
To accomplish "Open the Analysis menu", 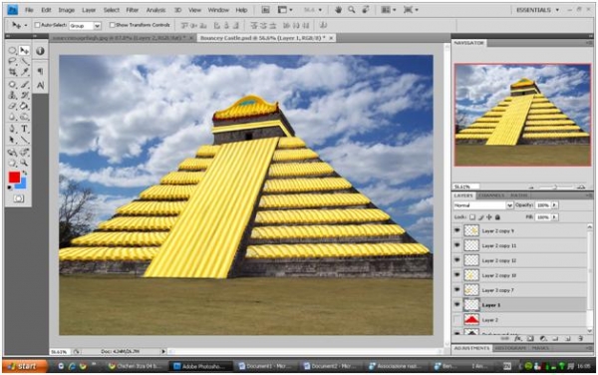I will click(156, 10).
